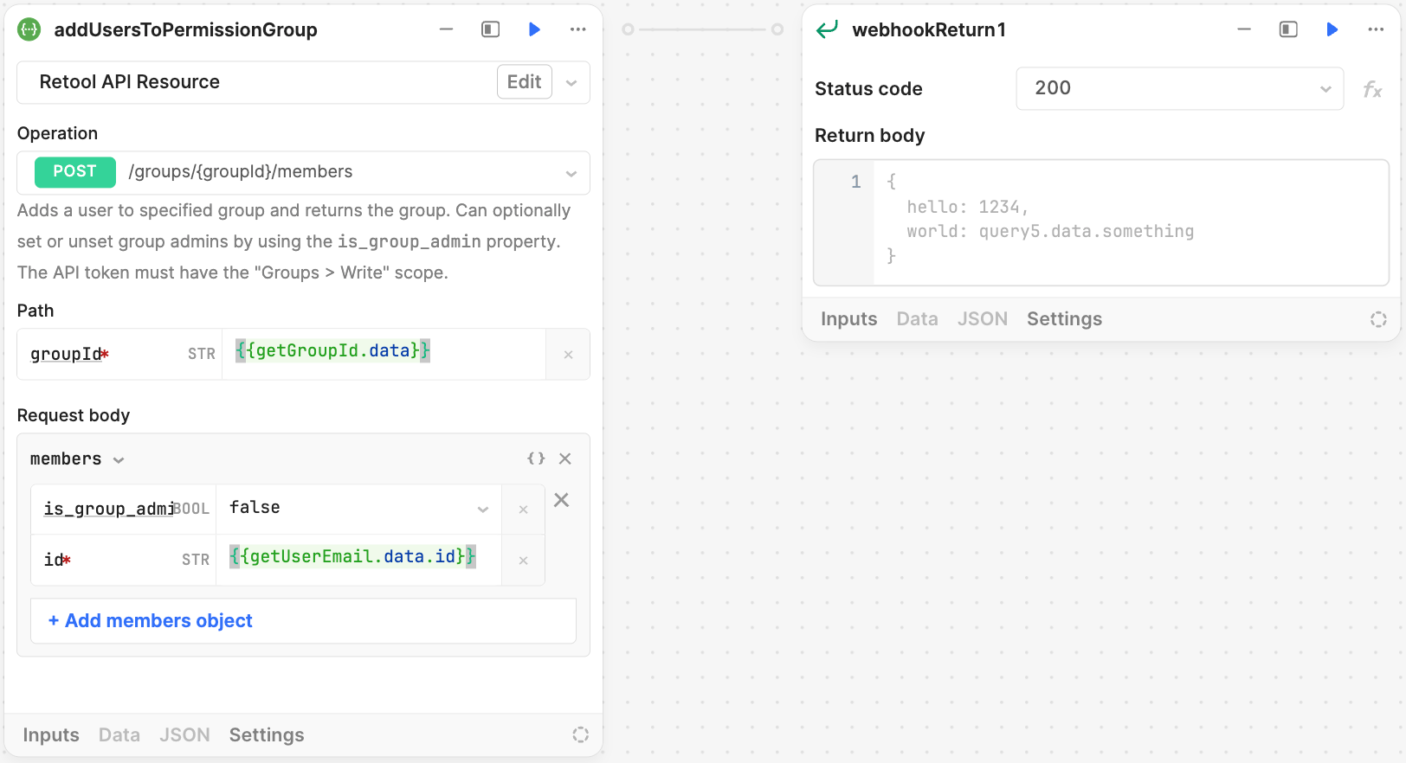
Task: Run the addUsersToPermissionGroup block
Action: click(534, 29)
